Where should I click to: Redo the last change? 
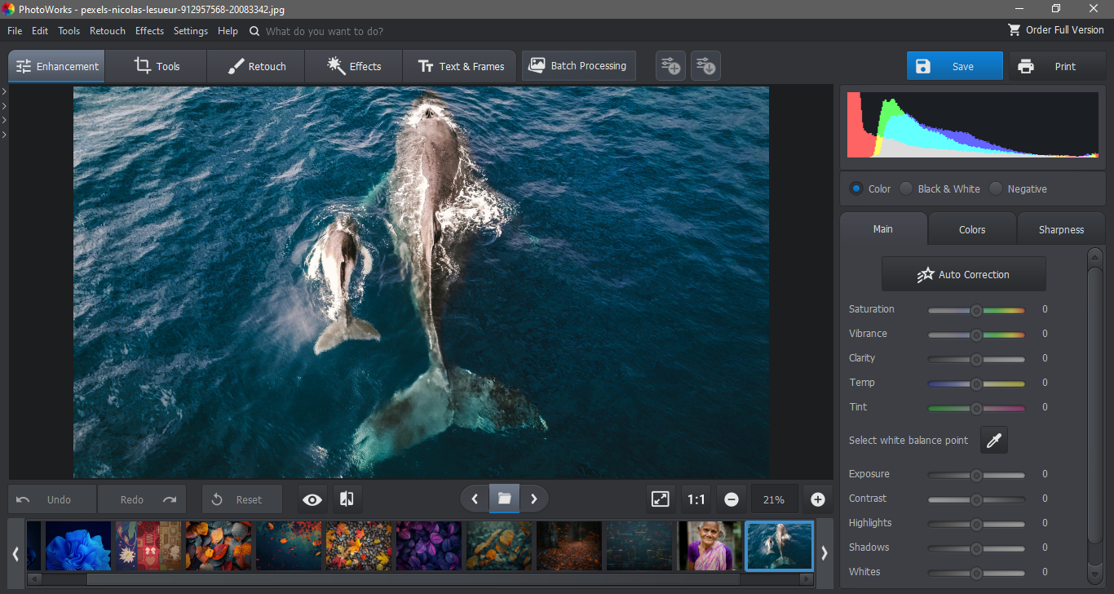pos(142,499)
